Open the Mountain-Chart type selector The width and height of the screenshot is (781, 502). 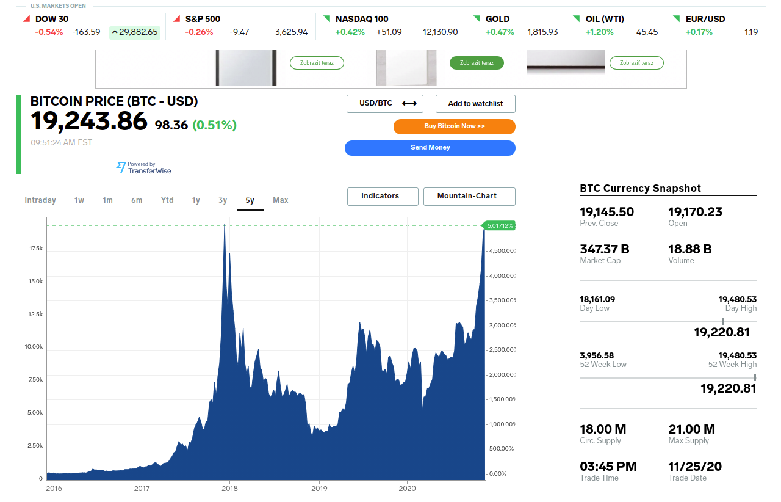coord(469,196)
